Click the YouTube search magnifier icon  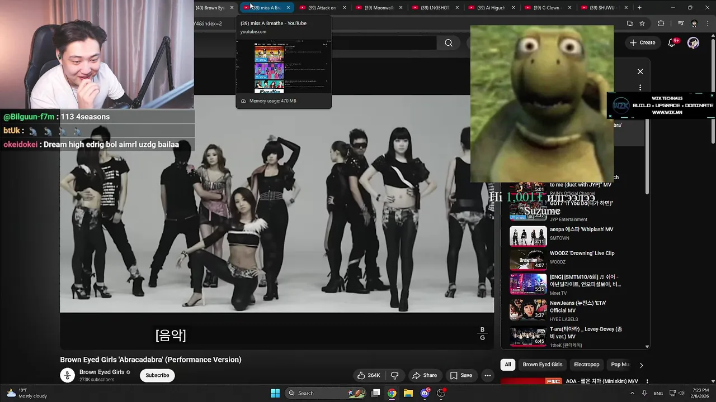449,43
